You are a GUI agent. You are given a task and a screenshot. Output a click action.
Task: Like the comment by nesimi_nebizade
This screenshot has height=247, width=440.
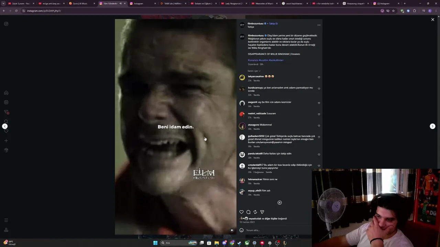[319, 115]
